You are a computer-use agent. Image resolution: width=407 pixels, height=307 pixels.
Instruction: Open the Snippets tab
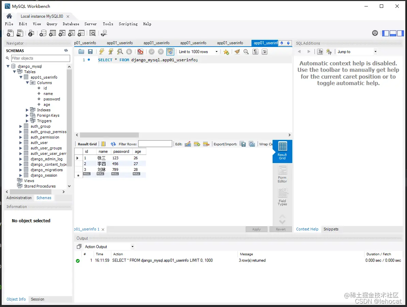[331, 229]
